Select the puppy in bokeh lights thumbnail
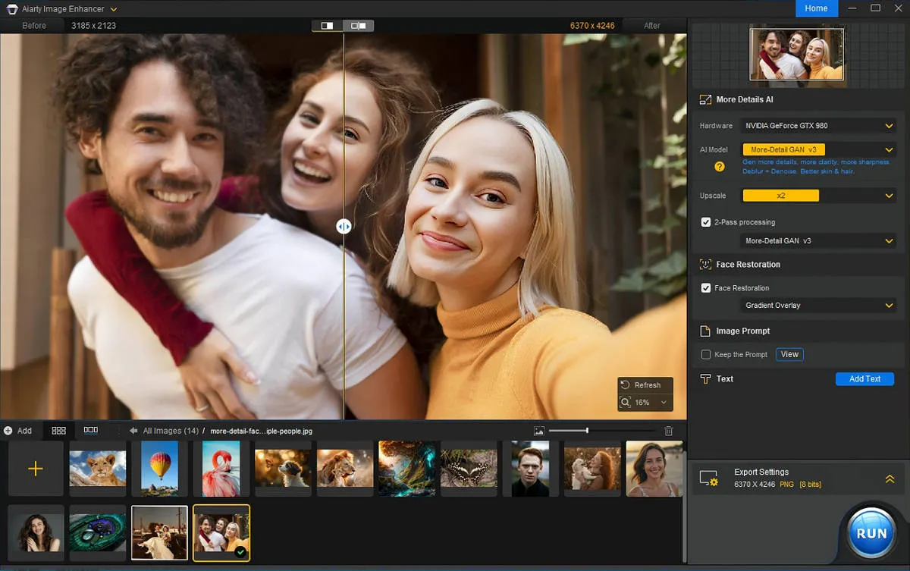 pos(284,469)
